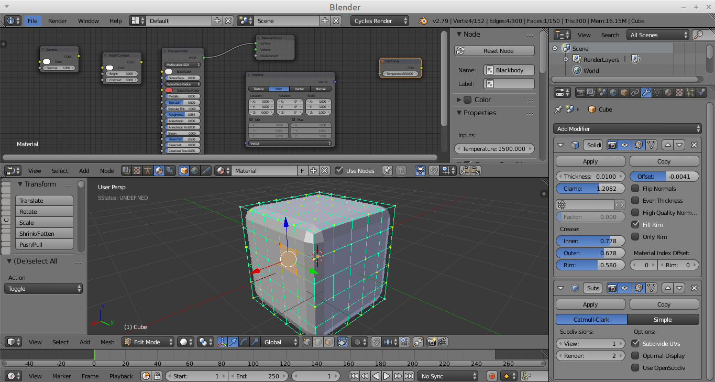Viewport: 715px width, 382px height.
Task: Select the rotate manipulator icon in the 3D header
Action: tap(244, 342)
